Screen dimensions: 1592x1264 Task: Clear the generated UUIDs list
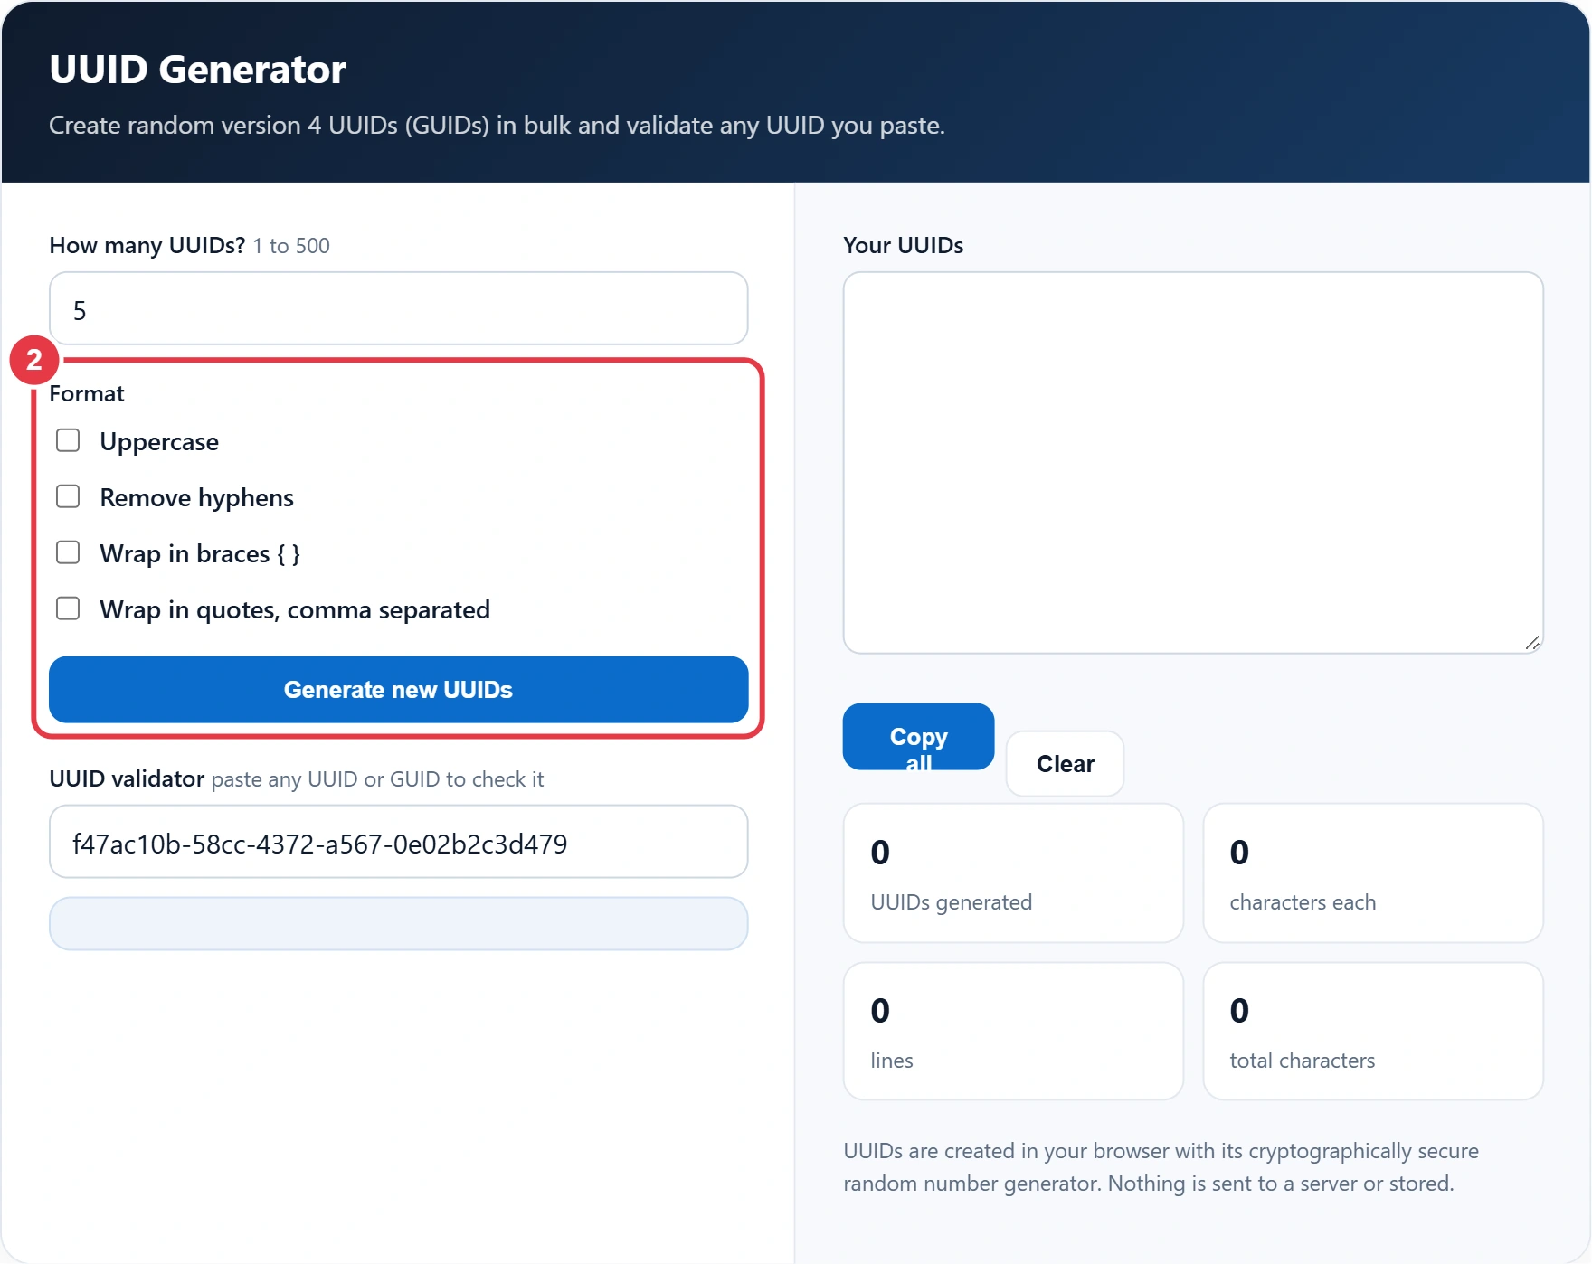(x=1065, y=764)
